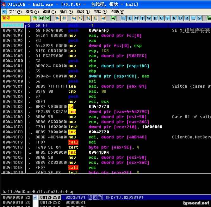Click the green options icon at toolbar end
Image resolution: width=211 pixels, height=207 pixels.
[x=209, y=18]
